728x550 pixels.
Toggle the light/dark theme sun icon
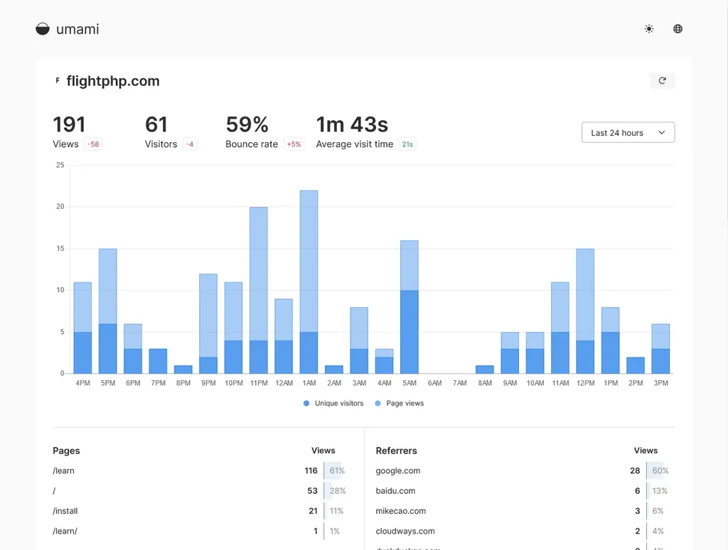click(649, 28)
